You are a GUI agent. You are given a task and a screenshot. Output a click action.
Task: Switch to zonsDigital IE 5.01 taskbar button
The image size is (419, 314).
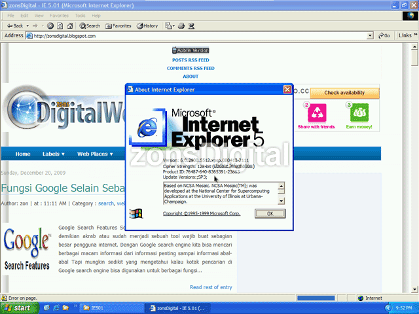[x=178, y=308]
